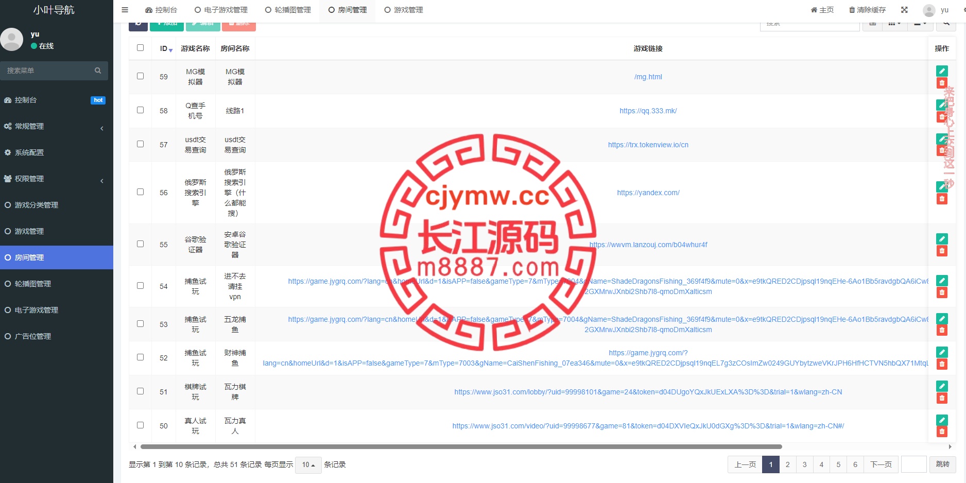The width and height of the screenshot is (966, 483).
Task: Click the 下一页 next page button
Action: click(881, 464)
